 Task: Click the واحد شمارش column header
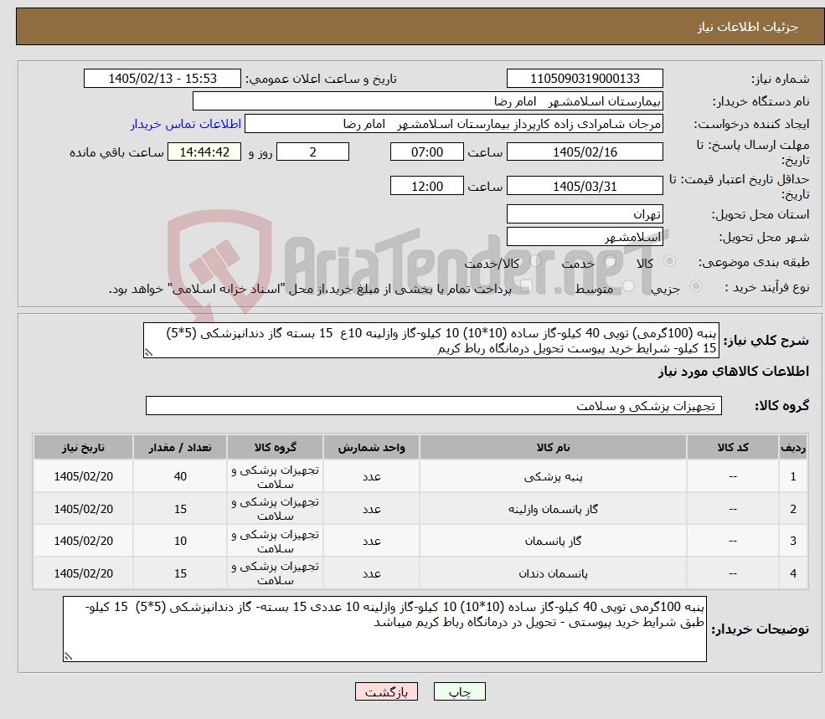(372, 447)
